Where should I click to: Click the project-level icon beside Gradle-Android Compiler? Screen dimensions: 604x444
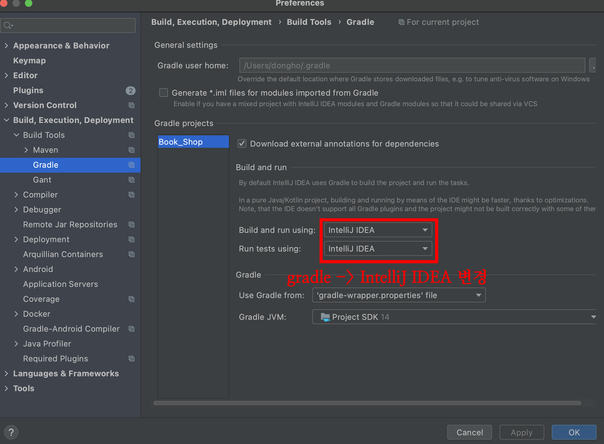(132, 329)
